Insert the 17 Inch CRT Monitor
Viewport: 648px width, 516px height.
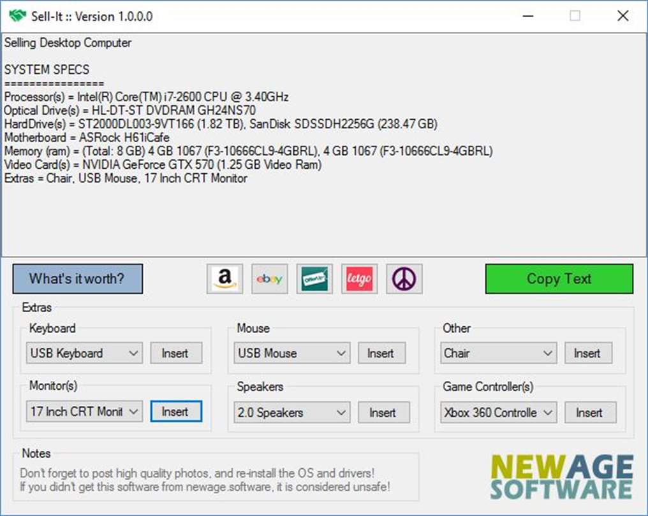coord(177,412)
